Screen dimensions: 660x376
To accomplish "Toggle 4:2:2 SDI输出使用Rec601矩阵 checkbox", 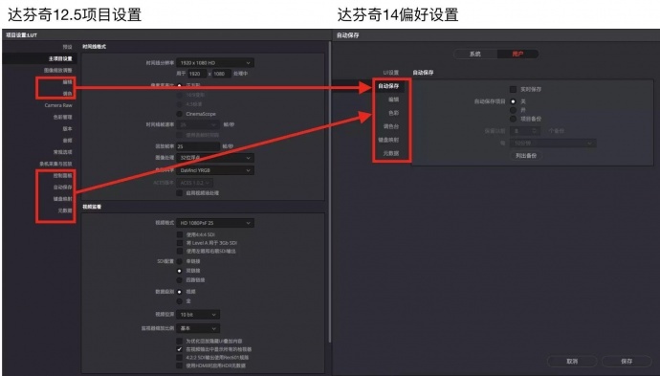I will pos(180,358).
